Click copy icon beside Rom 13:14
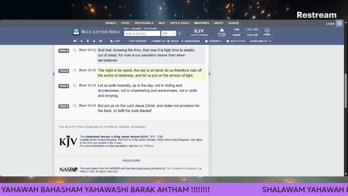Viewport: 348px width, 196px height. click(75, 106)
